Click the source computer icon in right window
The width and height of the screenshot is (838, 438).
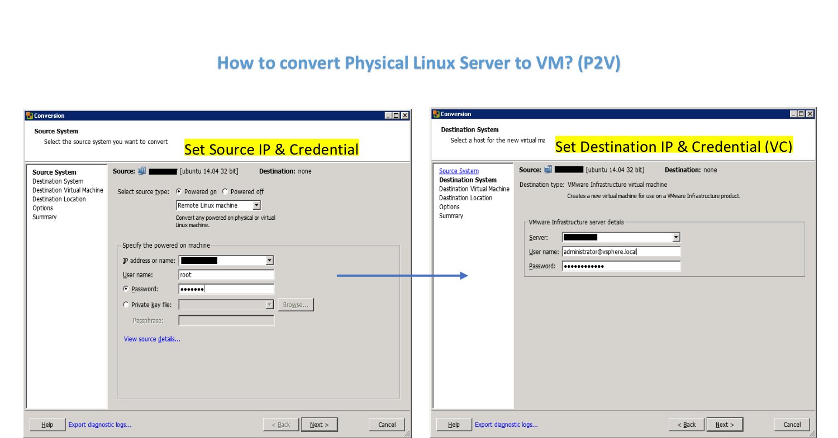click(548, 170)
